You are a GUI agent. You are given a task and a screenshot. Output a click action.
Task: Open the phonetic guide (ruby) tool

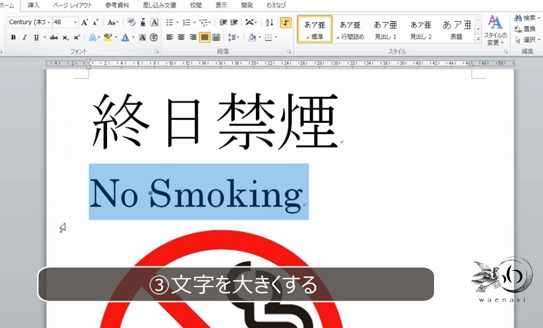(143, 23)
